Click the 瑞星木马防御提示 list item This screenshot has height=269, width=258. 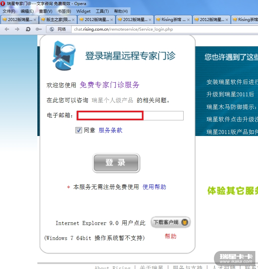point(232,107)
